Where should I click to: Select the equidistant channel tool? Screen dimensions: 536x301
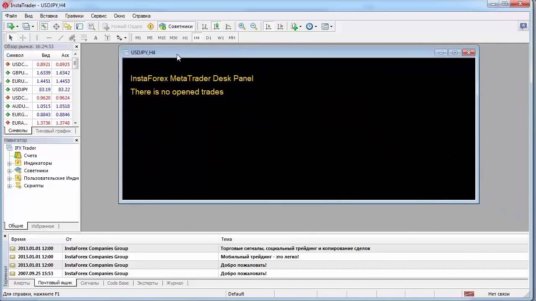72,38
